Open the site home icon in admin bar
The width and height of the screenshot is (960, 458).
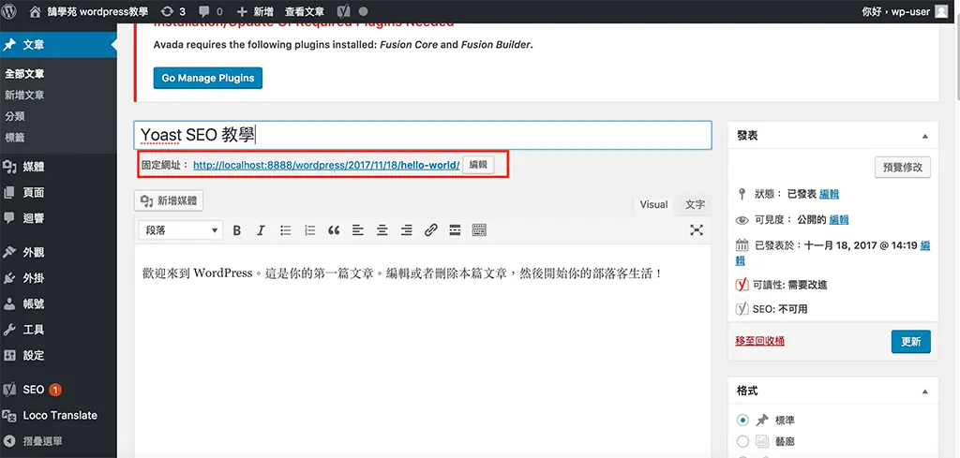coord(37,11)
